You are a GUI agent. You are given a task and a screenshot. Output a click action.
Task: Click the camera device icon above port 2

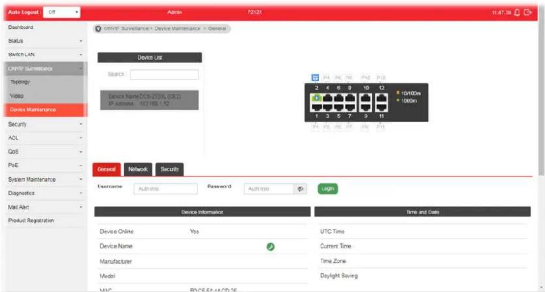[x=315, y=78]
